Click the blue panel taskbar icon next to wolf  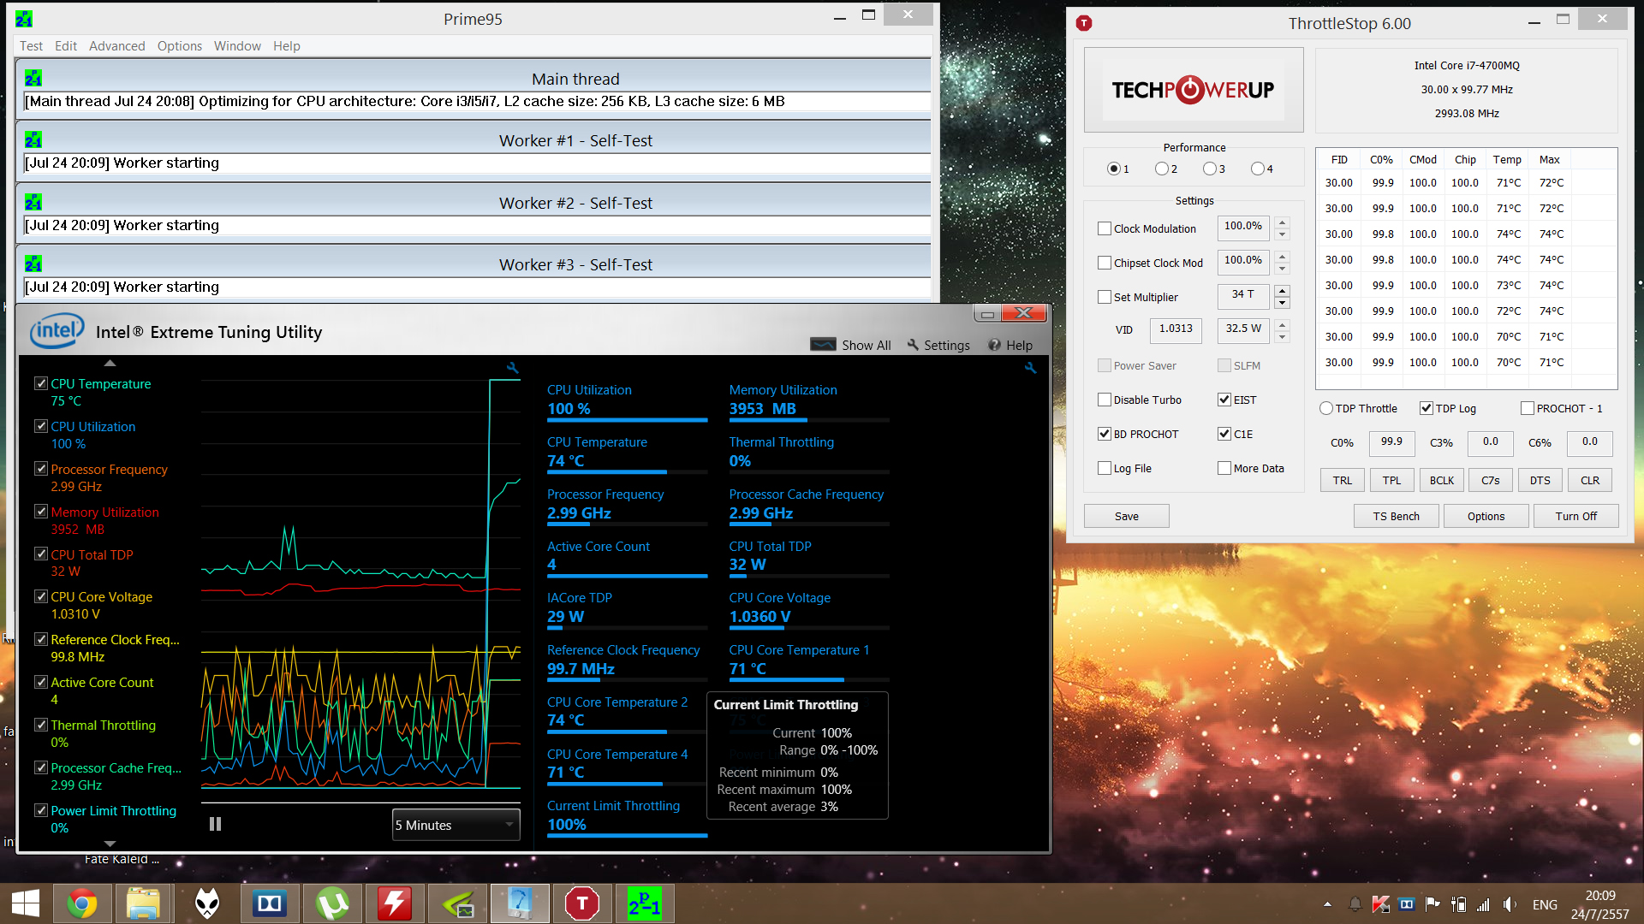270,903
